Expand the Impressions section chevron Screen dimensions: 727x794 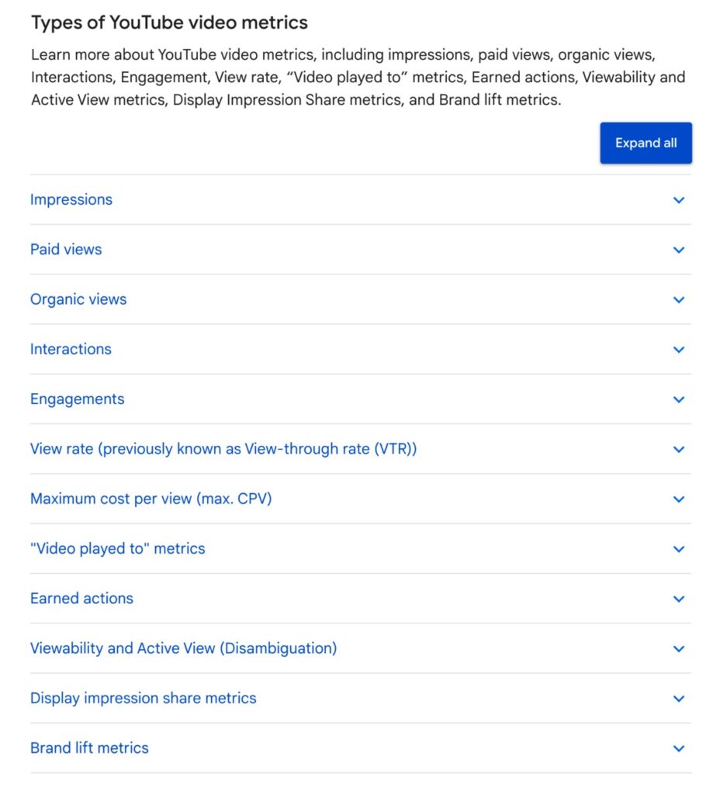[679, 200]
